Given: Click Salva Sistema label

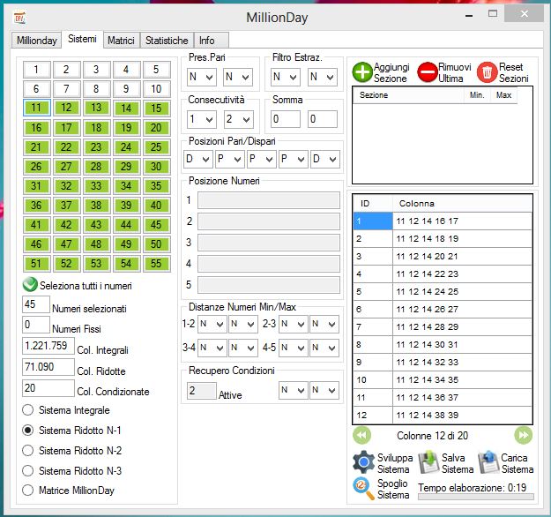Looking at the screenshot, I should [458, 463].
